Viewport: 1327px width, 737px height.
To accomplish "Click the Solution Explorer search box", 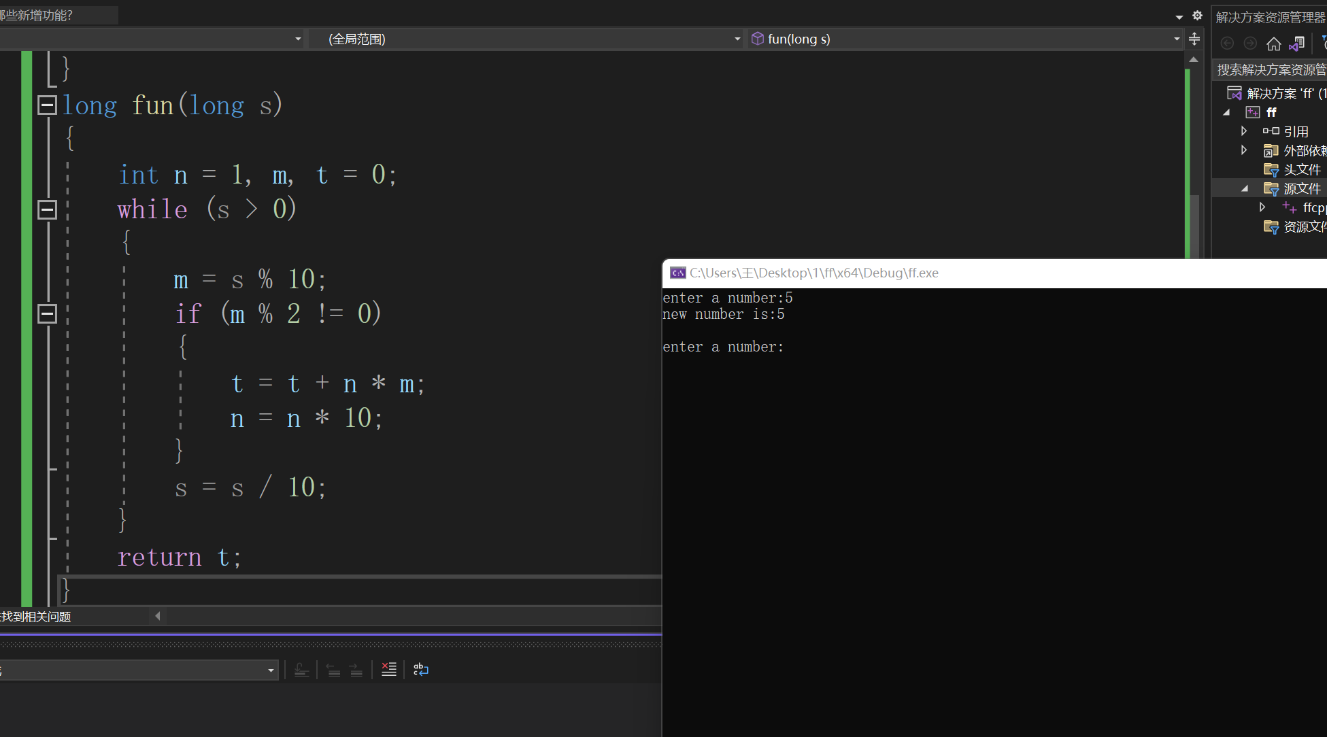I will 1269,69.
